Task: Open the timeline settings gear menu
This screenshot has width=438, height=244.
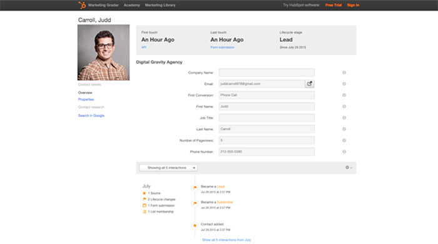Action: tap(349, 168)
